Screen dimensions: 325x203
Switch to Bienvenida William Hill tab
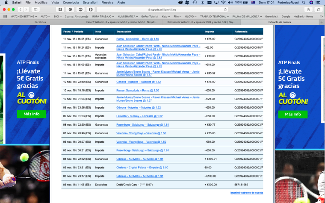point(201,22)
